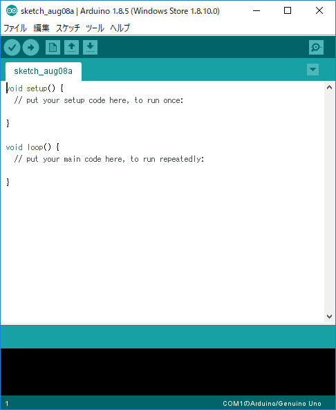Upload the sketch with the arrow button
336x410 pixels.
click(x=31, y=47)
